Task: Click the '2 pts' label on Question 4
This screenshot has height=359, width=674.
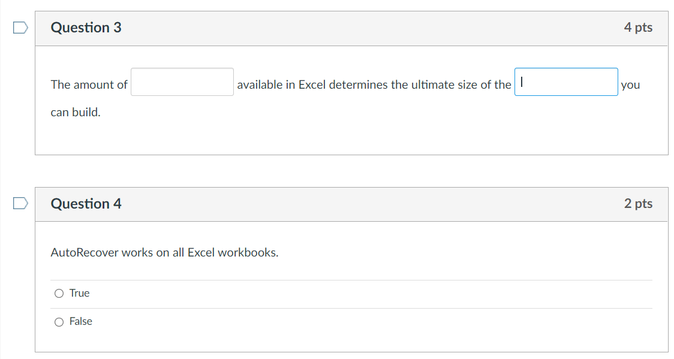Action: click(638, 203)
